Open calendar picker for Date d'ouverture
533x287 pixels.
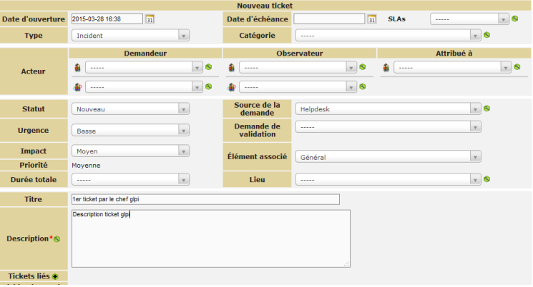[x=150, y=19]
